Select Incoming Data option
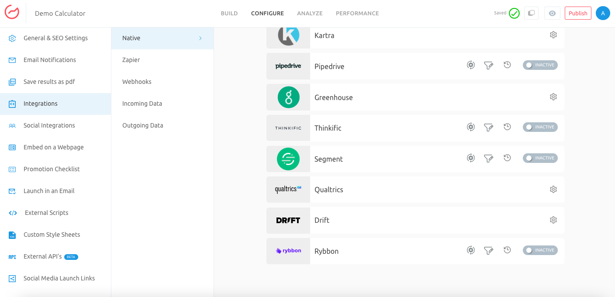Screen dimensions: 615x297 (162, 104)
